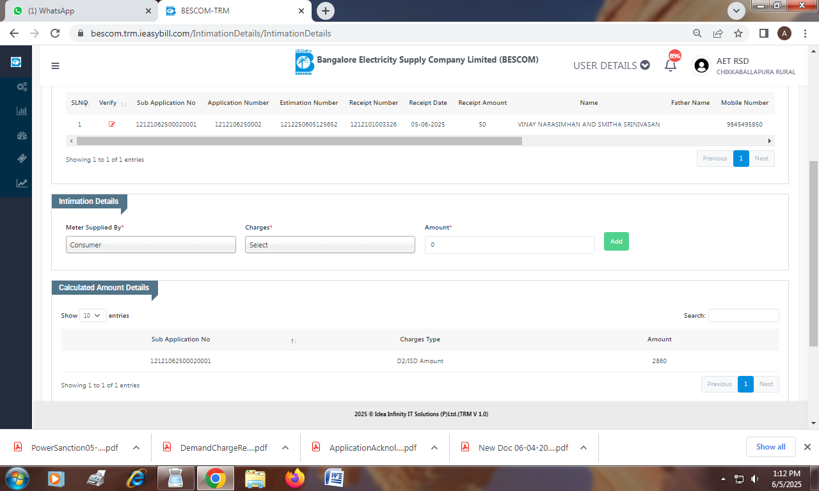Launch Internet Explorer from the taskbar
819x491 pixels.
(x=136, y=478)
